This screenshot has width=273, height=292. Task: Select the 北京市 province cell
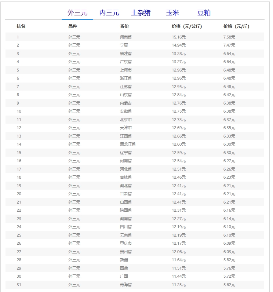126,120
